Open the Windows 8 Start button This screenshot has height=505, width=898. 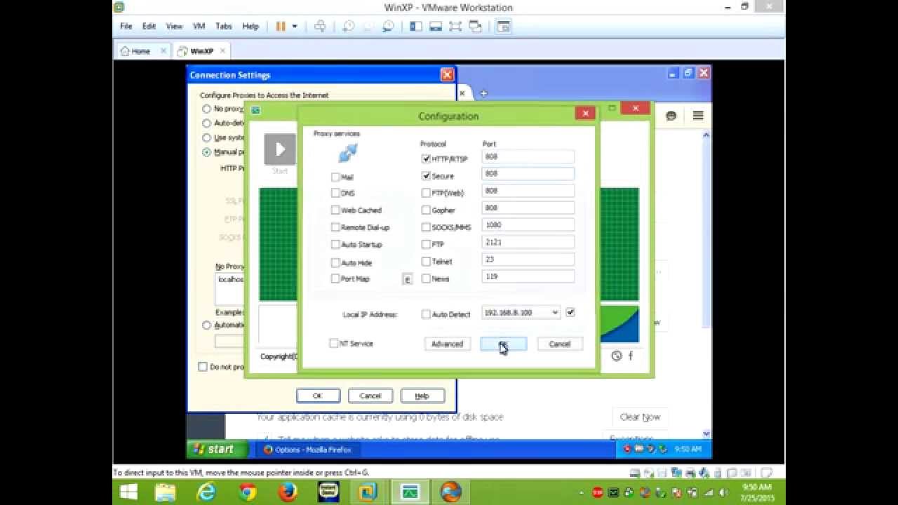point(128,492)
